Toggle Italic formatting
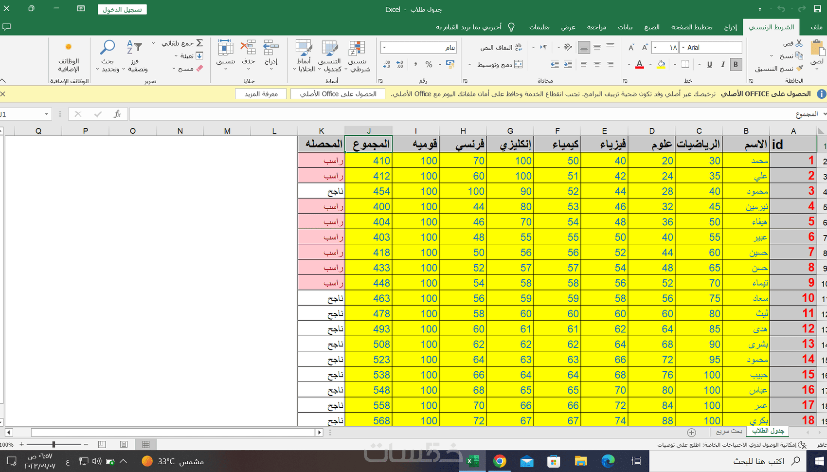 [x=723, y=64]
